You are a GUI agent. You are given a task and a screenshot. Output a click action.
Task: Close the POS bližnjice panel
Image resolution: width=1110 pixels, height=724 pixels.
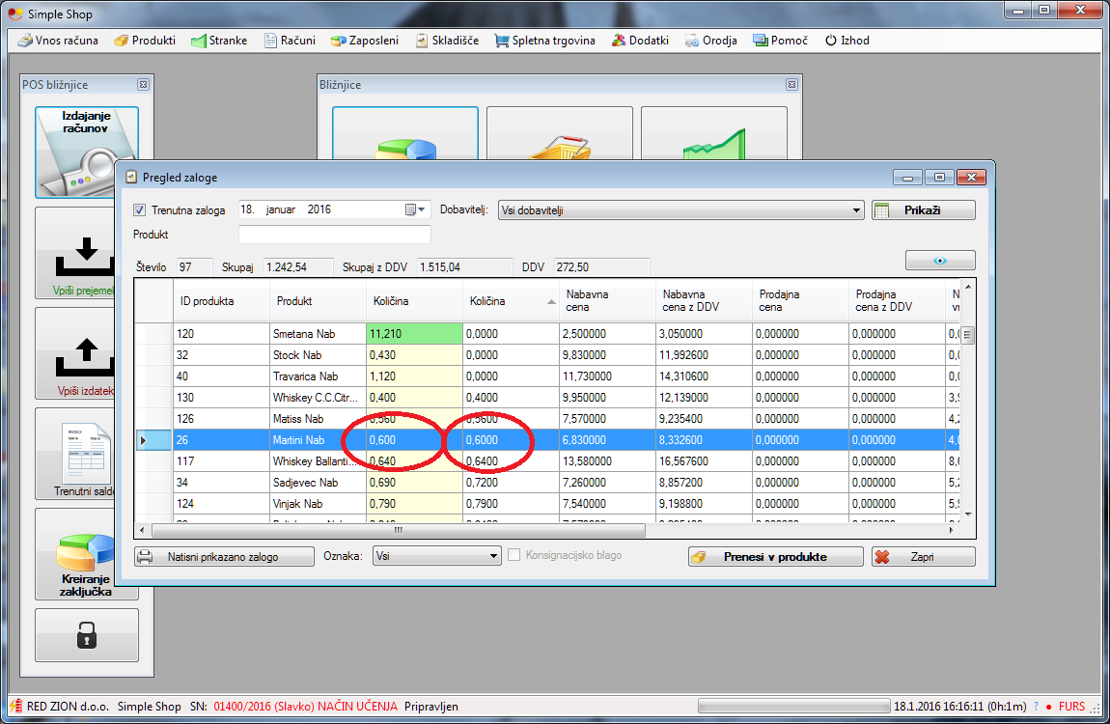point(143,85)
